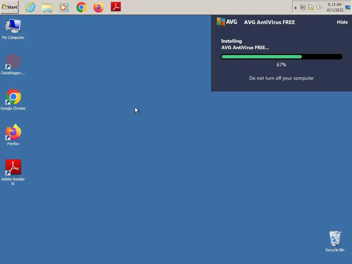Open the volume speaker tray icon

[319, 8]
